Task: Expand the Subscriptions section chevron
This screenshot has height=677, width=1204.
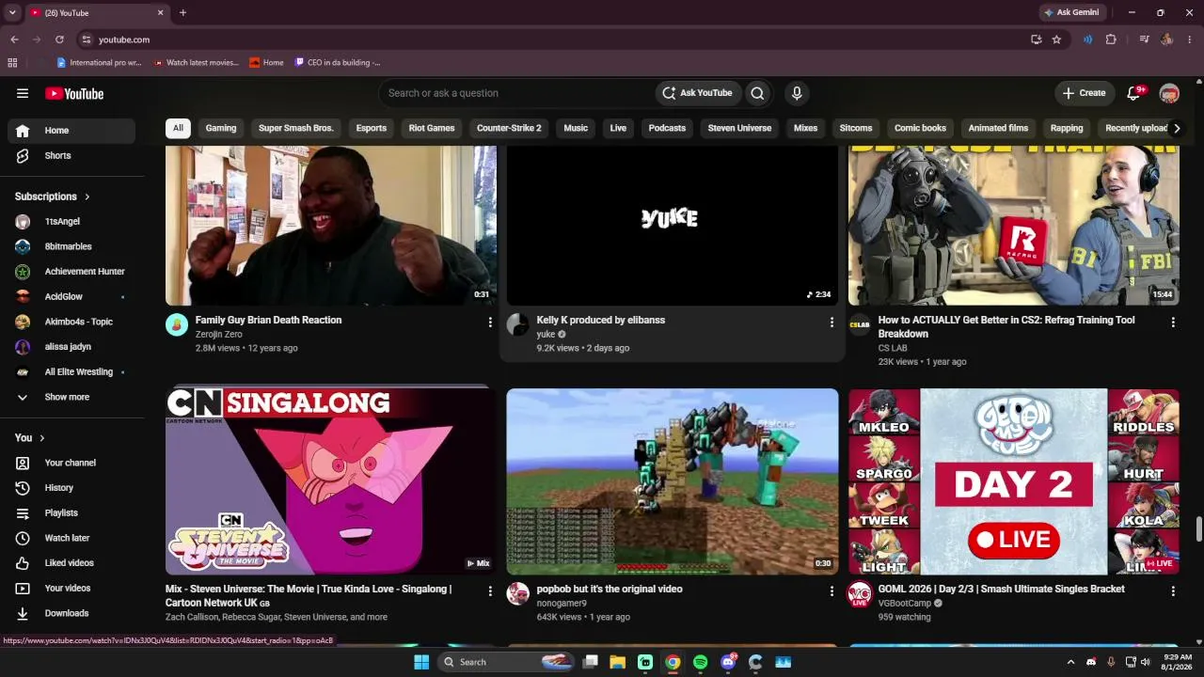Action: point(87,197)
